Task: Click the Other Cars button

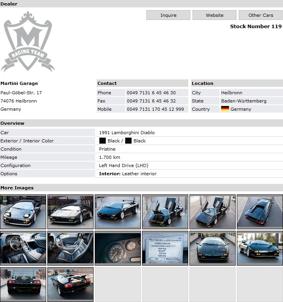Action: pyautogui.click(x=260, y=15)
